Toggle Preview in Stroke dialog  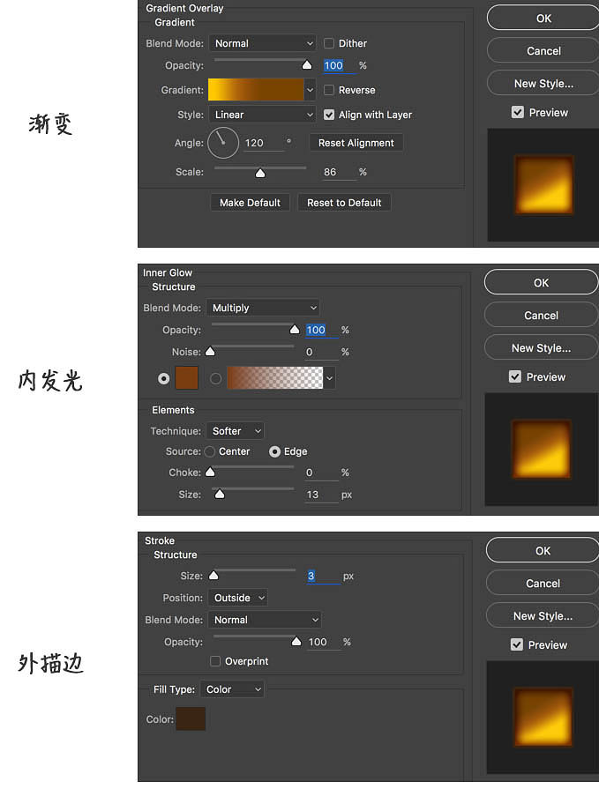pos(516,644)
